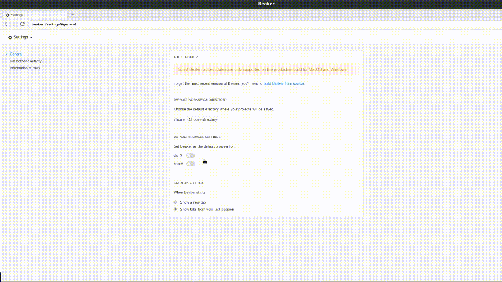Select the Show a new tab option
This screenshot has width=502, height=282.
(175, 202)
